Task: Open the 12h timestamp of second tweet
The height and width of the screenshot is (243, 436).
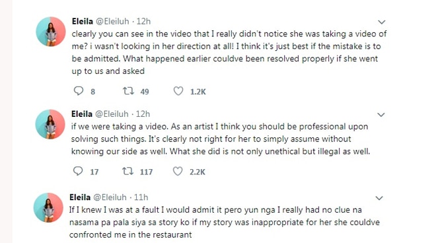Action: (143, 114)
